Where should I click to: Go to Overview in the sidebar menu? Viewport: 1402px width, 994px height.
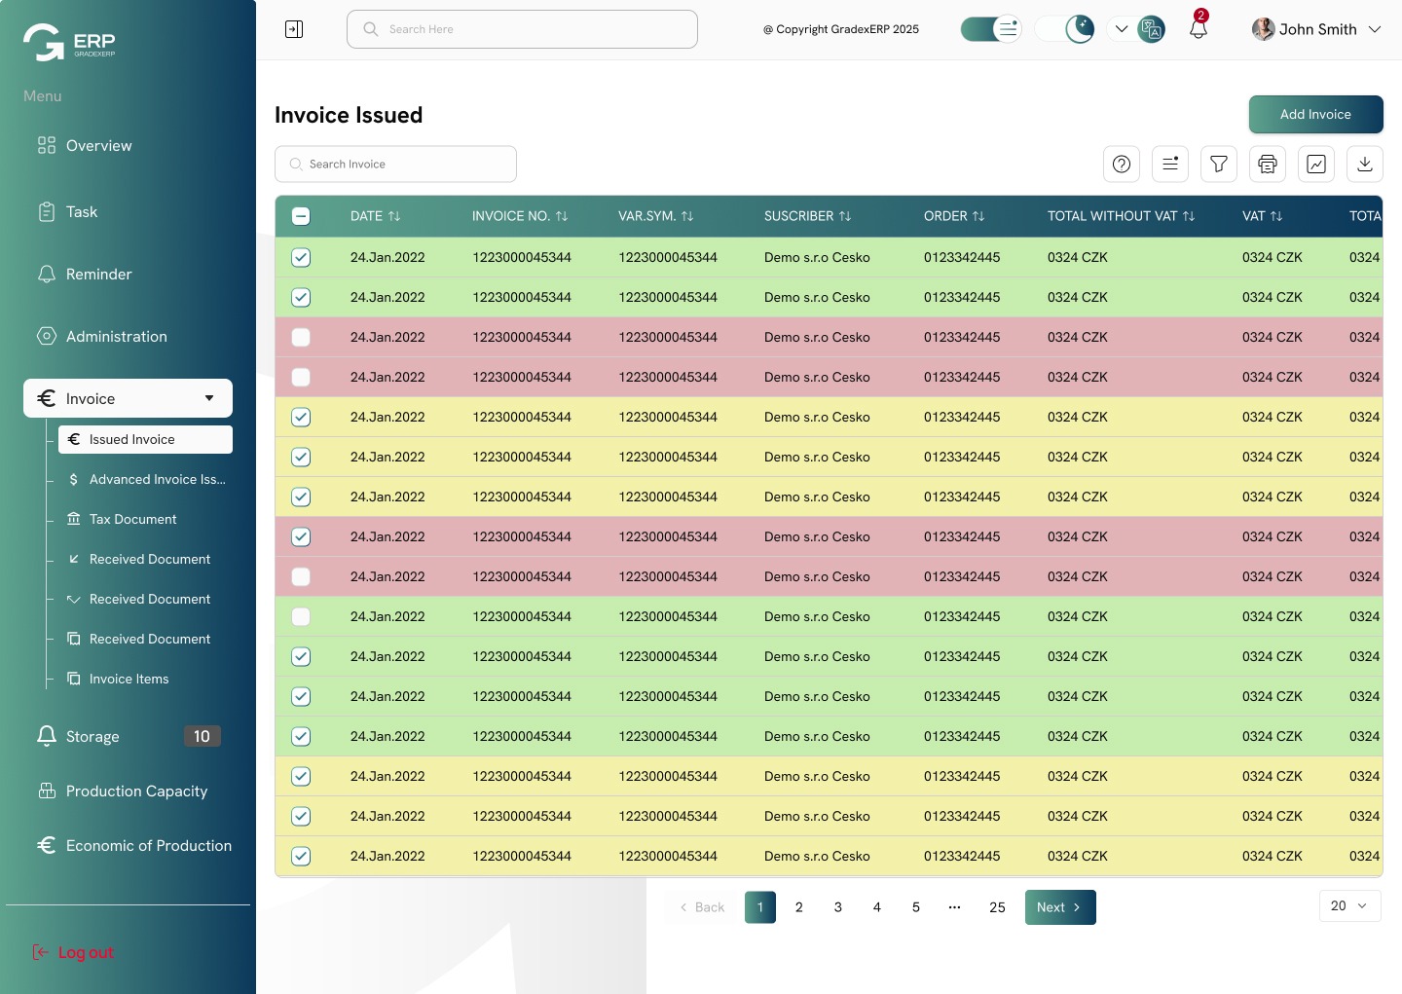click(x=98, y=146)
